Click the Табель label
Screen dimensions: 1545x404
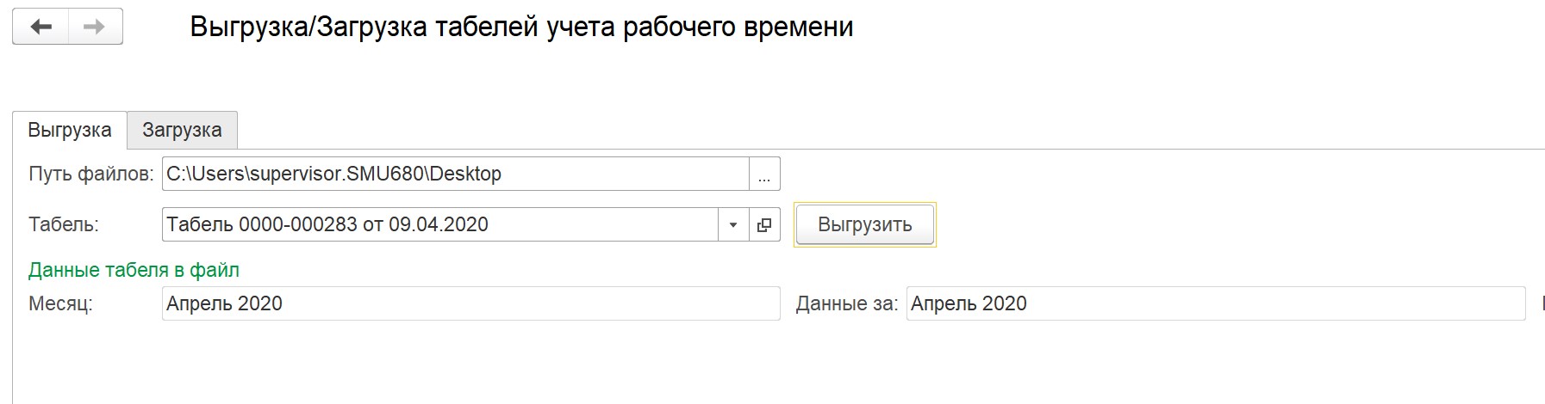(x=64, y=225)
